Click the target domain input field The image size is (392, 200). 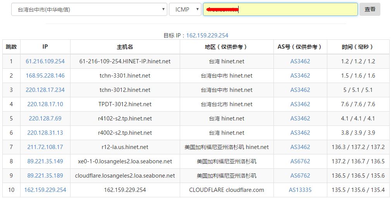(280, 10)
